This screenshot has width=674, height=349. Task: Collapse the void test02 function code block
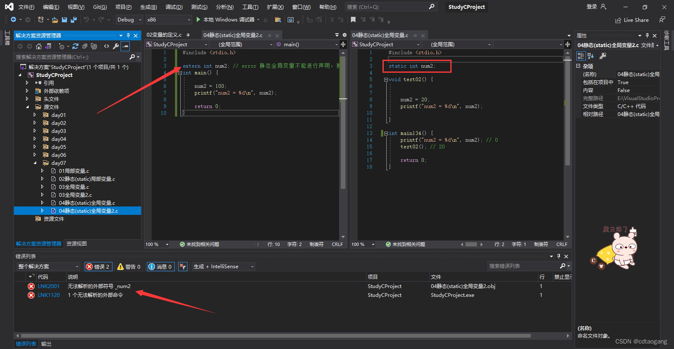[x=386, y=79]
